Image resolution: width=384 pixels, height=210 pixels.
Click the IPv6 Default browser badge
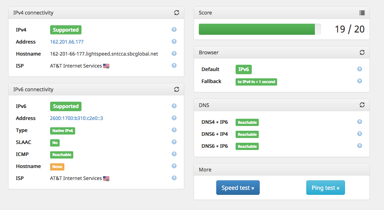(x=244, y=69)
